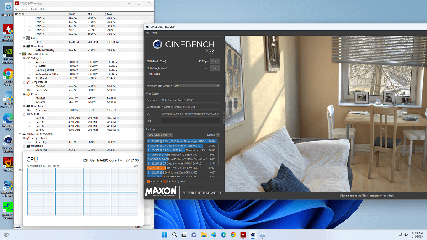Select the IntelBurnTest desktop shortcut
Screen dimensions: 427x240
pyautogui.click(x=8, y=188)
